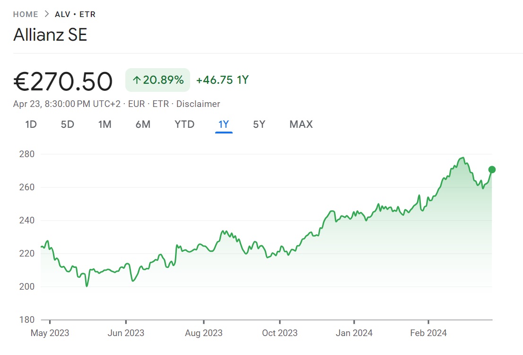Select the 1Y range tab

point(224,124)
